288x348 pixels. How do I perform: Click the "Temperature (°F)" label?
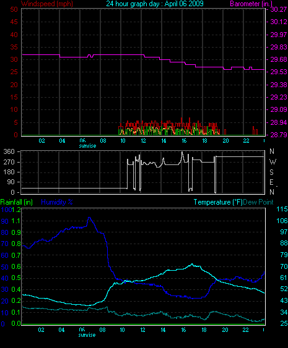click(218, 202)
